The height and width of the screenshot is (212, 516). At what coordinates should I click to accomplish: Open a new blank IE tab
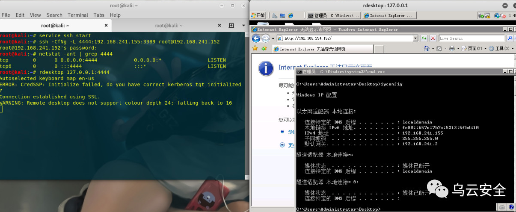pyautogui.click(x=379, y=49)
